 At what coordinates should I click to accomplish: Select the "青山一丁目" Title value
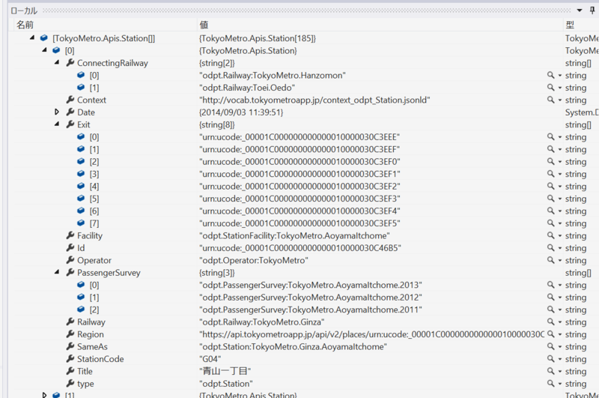point(225,371)
